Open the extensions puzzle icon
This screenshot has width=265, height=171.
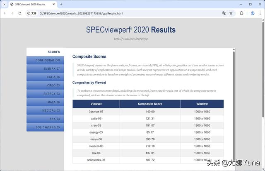point(241,13)
